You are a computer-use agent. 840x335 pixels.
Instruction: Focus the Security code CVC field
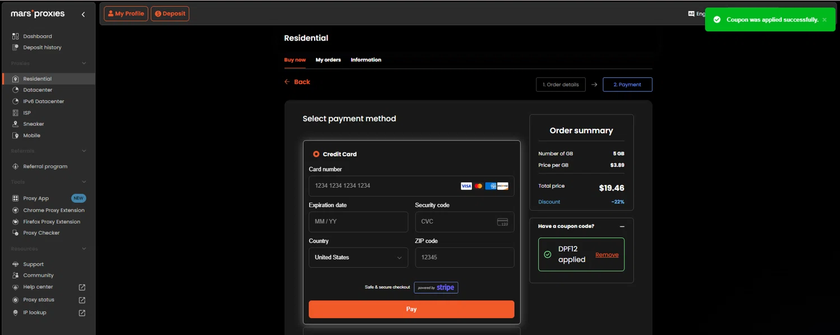point(465,222)
